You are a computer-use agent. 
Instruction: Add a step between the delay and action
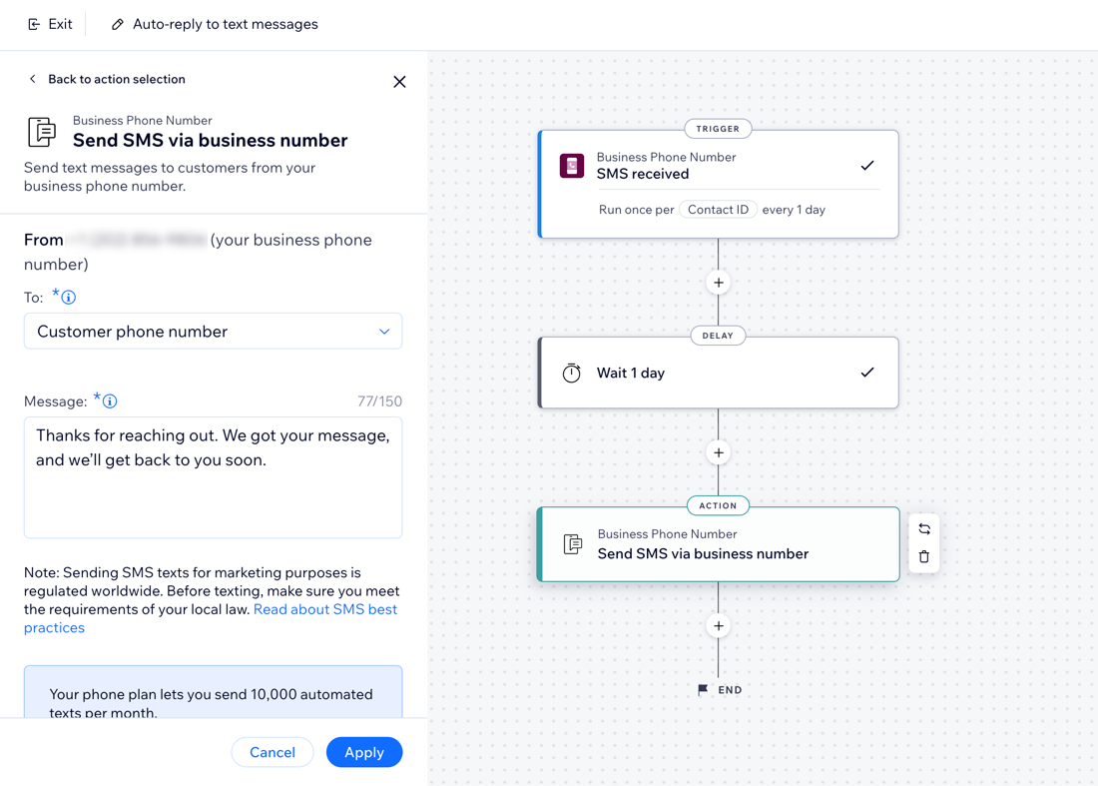pyautogui.click(x=719, y=452)
